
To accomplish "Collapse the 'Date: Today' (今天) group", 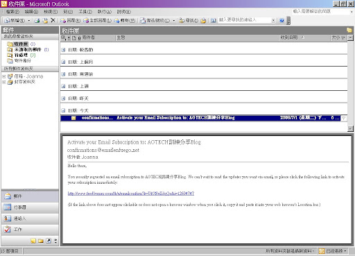I will click(x=63, y=110).
